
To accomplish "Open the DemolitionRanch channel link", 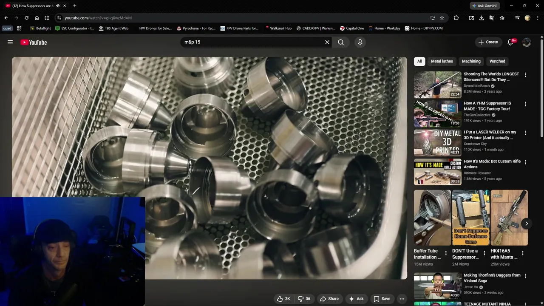I will 476,86.
